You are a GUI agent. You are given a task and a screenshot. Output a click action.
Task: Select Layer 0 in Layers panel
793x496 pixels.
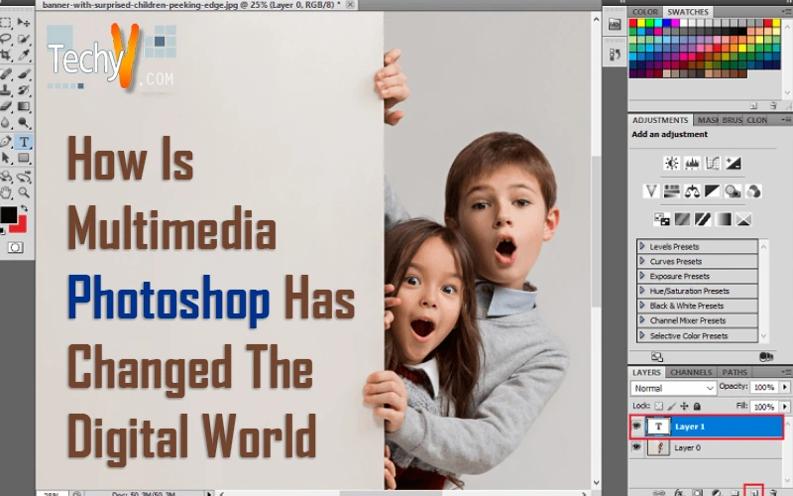(707, 448)
